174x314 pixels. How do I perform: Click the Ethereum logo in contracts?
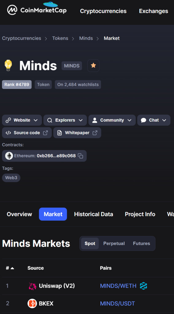[x=9, y=156]
